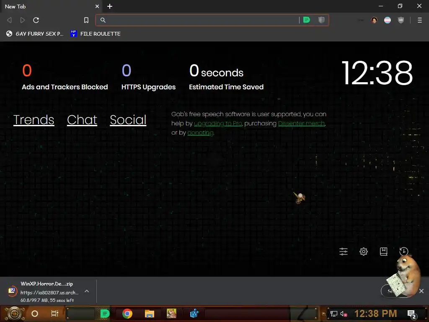The image size is (429, 322).
Task: Open the browser hamburger menu
Action: 420,20
